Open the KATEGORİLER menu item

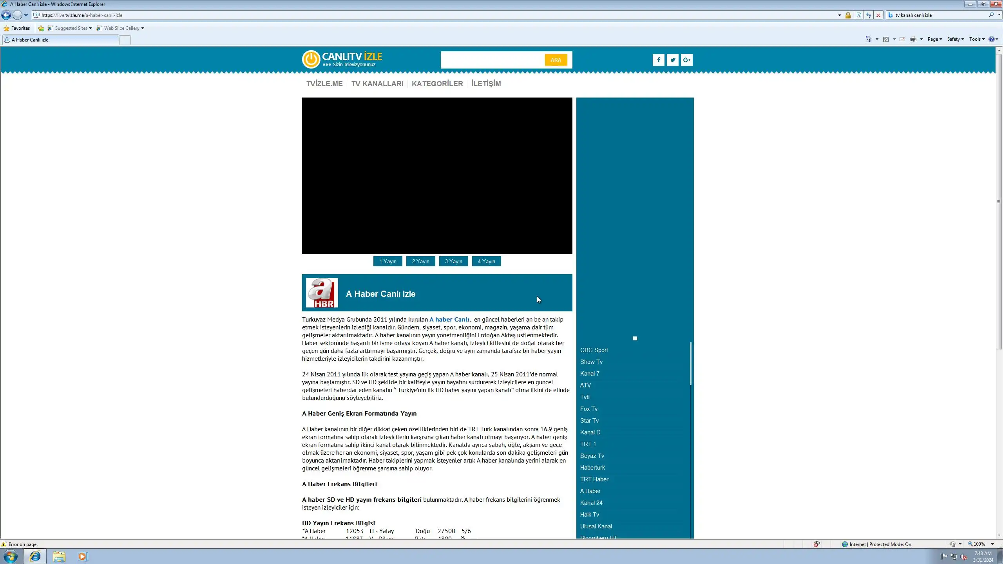click(437, 84)
